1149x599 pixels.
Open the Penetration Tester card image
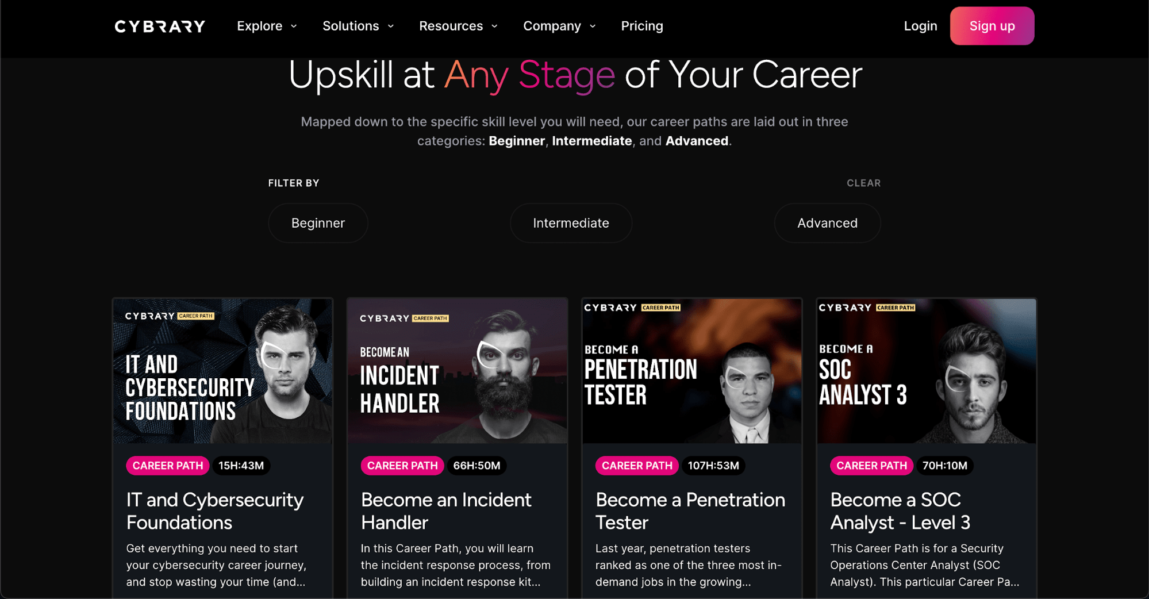[692, 371]
